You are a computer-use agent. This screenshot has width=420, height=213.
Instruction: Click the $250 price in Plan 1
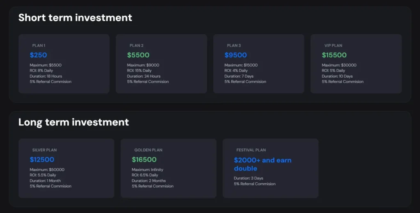tap(39, 55)
